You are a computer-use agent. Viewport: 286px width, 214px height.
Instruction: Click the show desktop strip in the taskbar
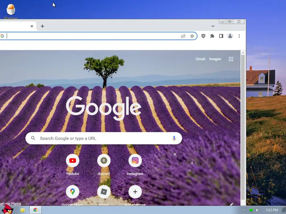click(284, 210)
